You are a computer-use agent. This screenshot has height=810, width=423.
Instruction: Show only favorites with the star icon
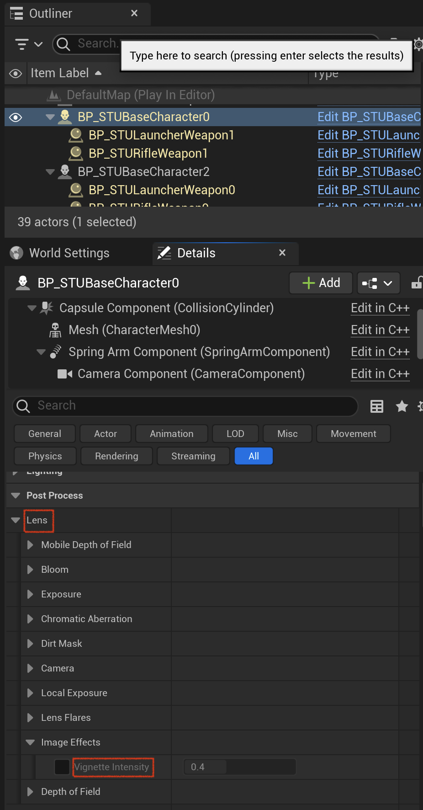(402, 406)
